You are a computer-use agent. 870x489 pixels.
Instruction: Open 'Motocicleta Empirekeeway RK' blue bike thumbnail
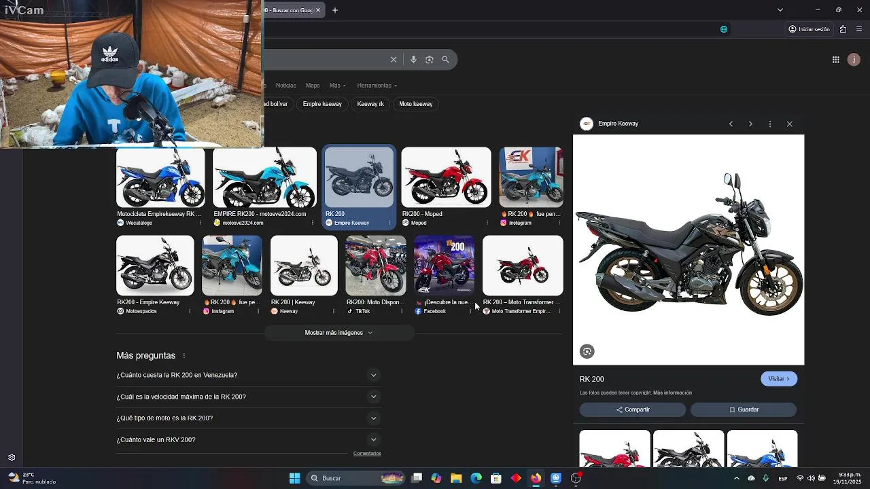click(x=160, y=177)
